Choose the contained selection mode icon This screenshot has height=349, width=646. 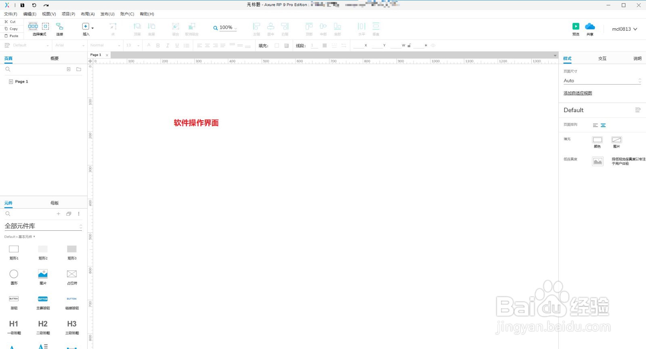(x=46, y=26)
